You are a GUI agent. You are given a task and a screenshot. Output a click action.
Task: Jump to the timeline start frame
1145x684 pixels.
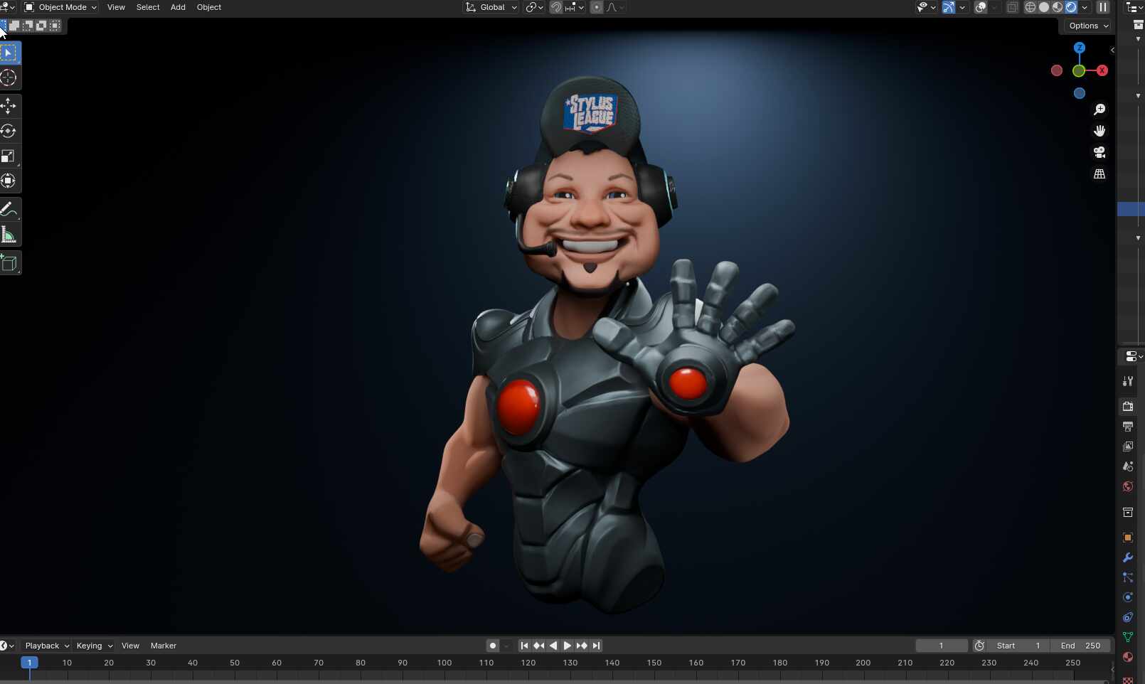point(524,646)
